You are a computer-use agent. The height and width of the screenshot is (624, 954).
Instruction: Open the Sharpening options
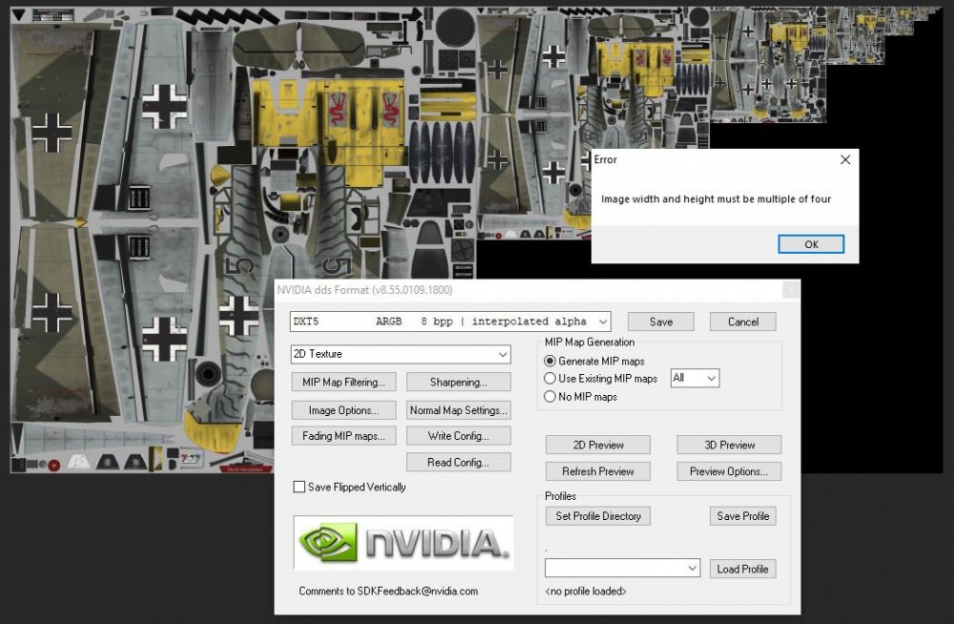[x=458, y=383]
